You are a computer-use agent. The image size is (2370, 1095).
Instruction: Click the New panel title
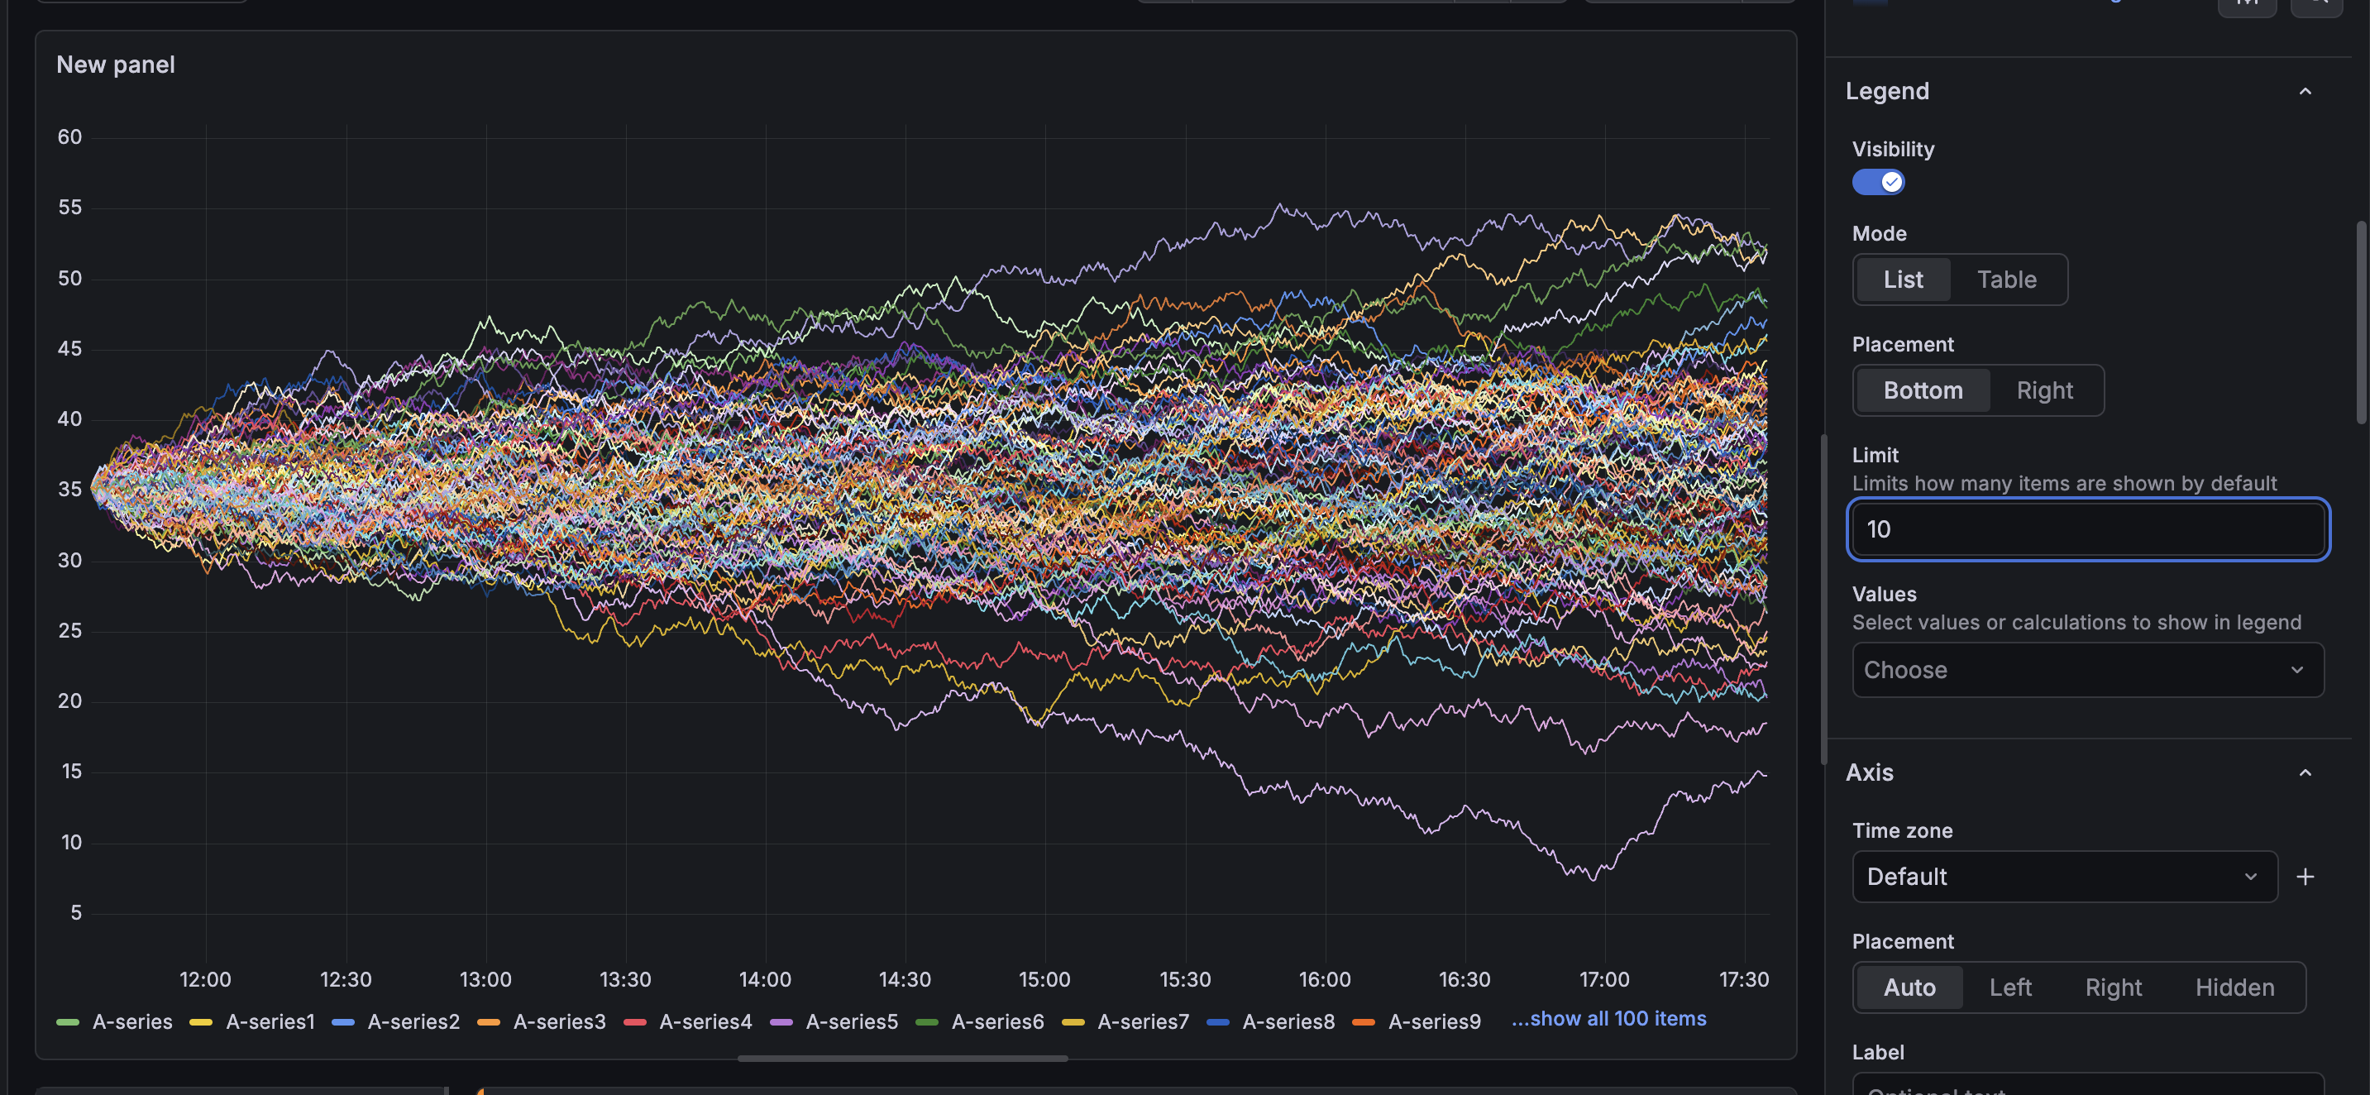coord(115,65)
